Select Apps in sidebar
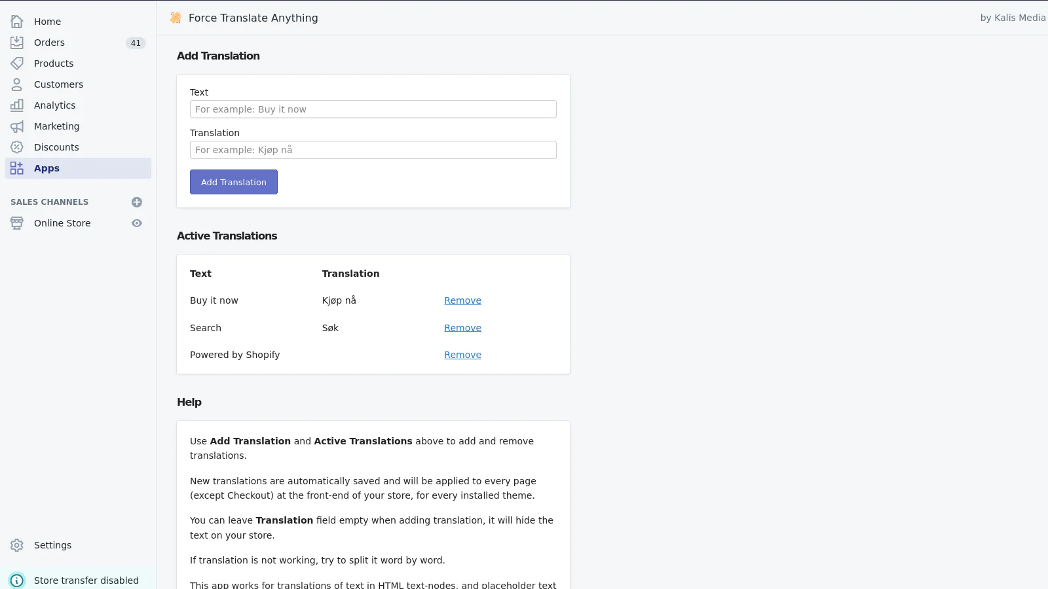Image resolution: width=1048 pixels, height=589 pixels. 78,168
